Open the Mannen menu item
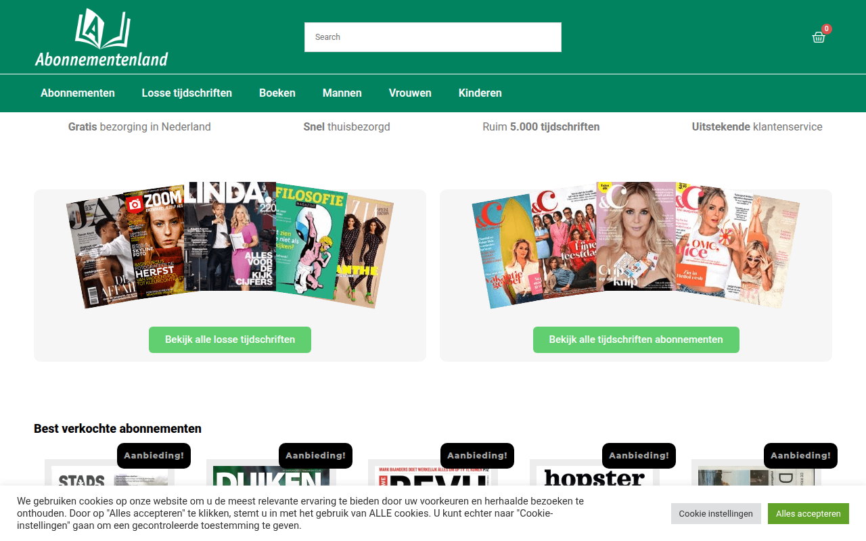The height and width of the screenshot is (541, 866). click(342, 93)
